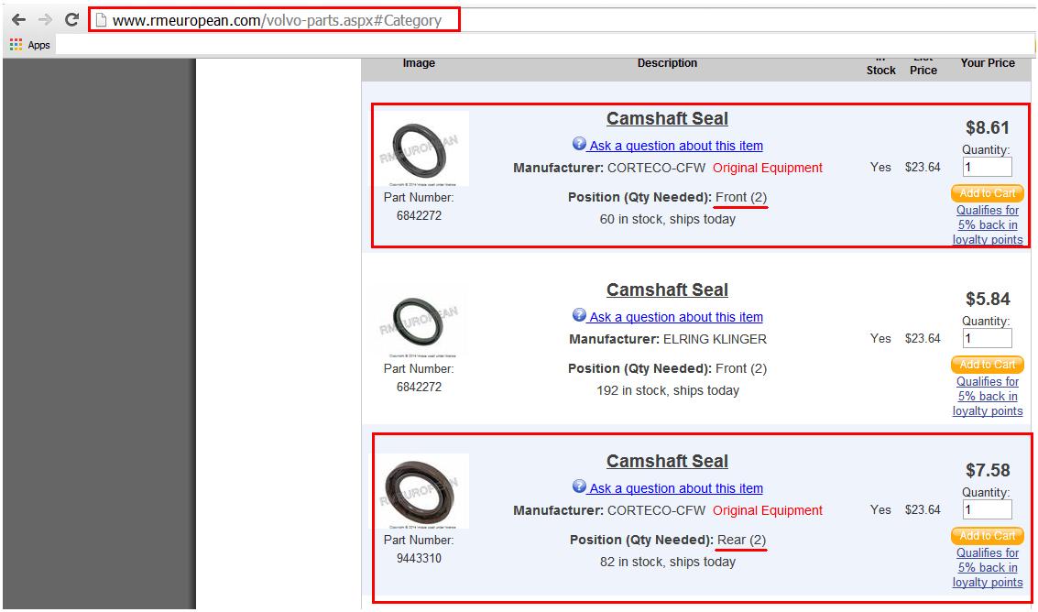Click the page icon in address bar
This screenshot has width=1038, height=612.
[101, 20]
